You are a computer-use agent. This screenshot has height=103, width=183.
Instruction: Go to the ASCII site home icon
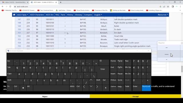click(x=14, y=15)
